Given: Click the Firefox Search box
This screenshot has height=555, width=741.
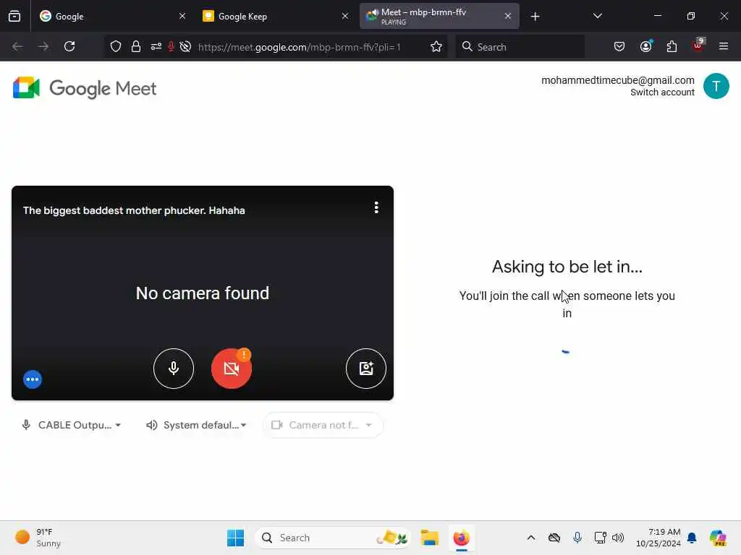Looking at the screenshot, I should tap(520, 47).
